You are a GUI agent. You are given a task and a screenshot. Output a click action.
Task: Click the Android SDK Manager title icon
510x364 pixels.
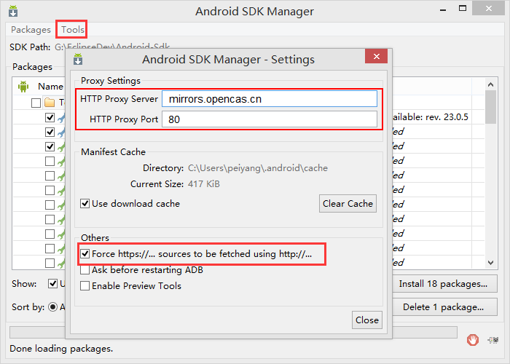tap(13, 11)
